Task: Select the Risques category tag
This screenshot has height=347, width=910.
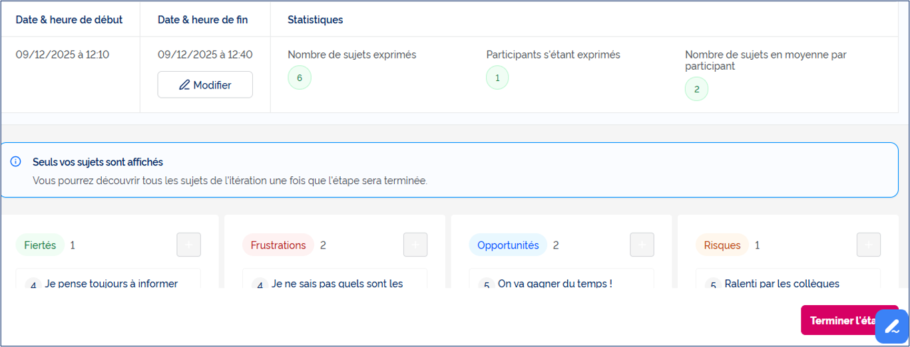Action: [722, 245]
